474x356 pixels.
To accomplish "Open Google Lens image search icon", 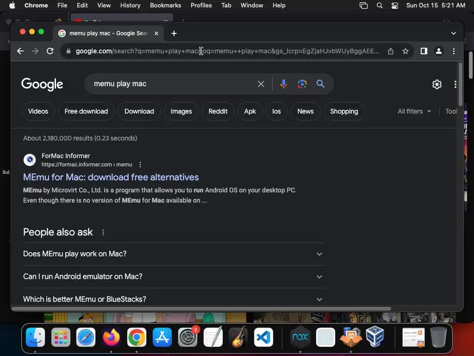I will (x=302, y=84).
